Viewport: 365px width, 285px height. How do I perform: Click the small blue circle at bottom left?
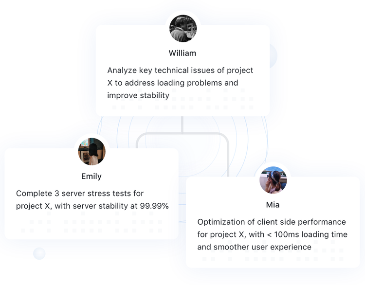[x=39, y=253]
